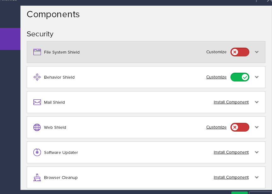The height and width of the screenshot is (194, 272).
Task: Open Customize for File System Shield
Action: [216, 52]
